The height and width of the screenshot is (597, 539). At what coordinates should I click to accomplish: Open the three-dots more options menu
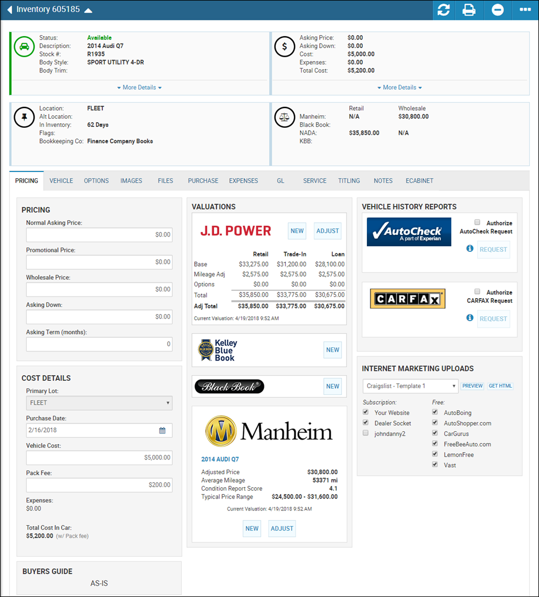pos(525,10)
